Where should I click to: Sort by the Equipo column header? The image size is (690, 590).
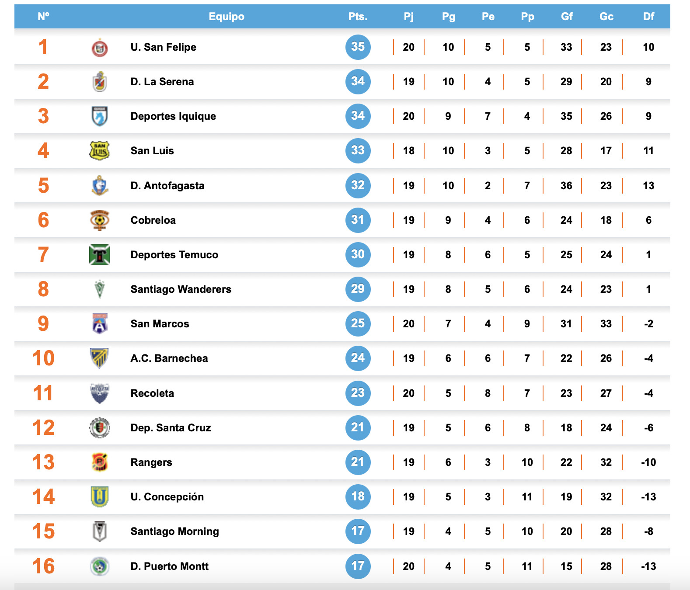click(227, 17)
